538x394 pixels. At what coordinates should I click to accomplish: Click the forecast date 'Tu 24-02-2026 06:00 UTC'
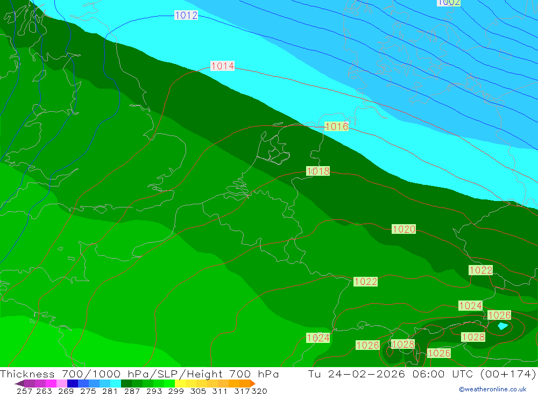point(391,374)
